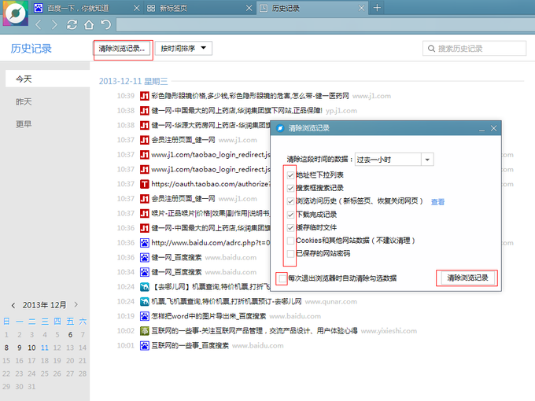
Task: Click the 清除浏览记录 confirm button in dialog
Action: 467,278
